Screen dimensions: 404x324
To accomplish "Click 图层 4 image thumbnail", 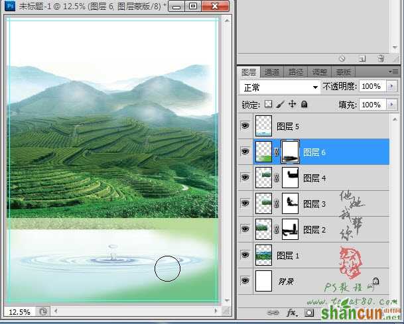I will coord(263,178).
